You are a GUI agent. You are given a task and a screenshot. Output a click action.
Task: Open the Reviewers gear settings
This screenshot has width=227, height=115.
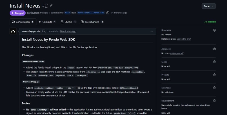(214, 30)
